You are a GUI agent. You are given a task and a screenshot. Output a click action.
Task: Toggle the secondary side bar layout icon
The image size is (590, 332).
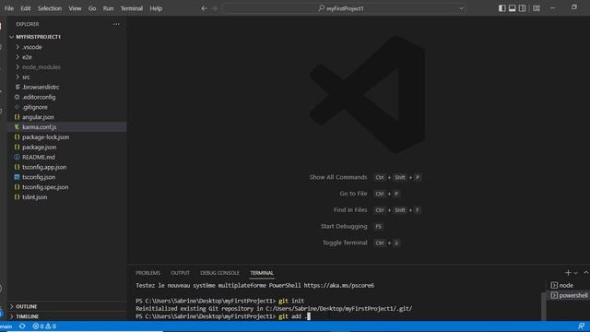pyautogui.click(x=523, y=8)
